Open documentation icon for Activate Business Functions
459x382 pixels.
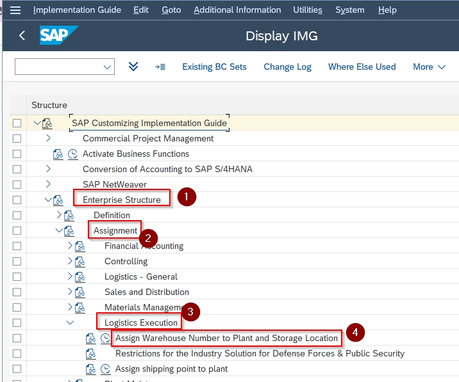click(x=58, y=154)
